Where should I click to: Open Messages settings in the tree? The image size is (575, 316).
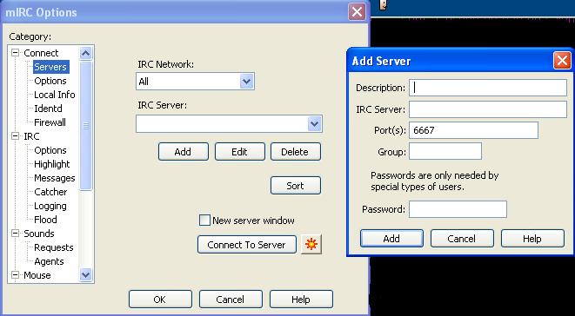pyautogui.click(x=55, y=178)
